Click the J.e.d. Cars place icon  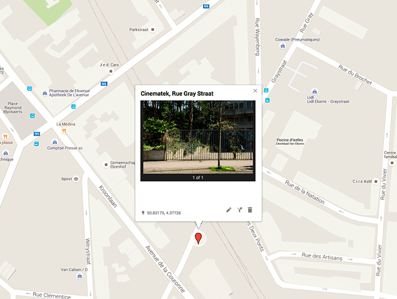pyautogui.click(x=111, y=71)
